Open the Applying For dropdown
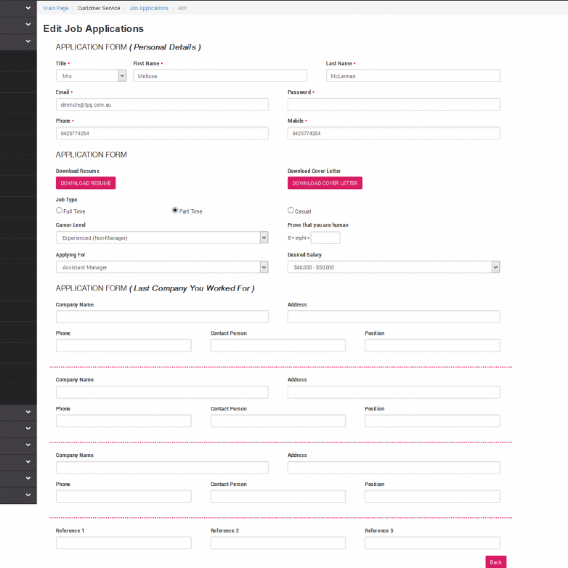568x568 pixels. (x=162, y=267)
